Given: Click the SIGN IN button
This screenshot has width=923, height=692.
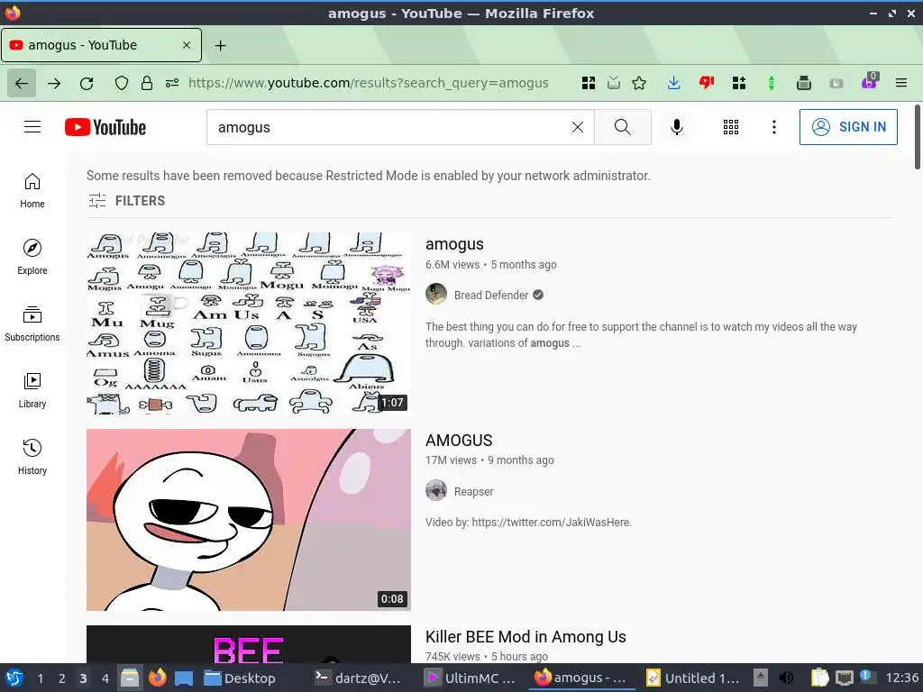Looking at the screenshot, I should tap(848, 127).
